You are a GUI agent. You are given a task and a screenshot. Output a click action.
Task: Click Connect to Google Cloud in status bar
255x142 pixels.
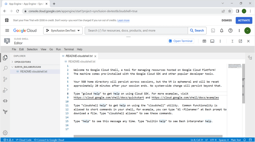pyautogui.click(x=49, y=140)
